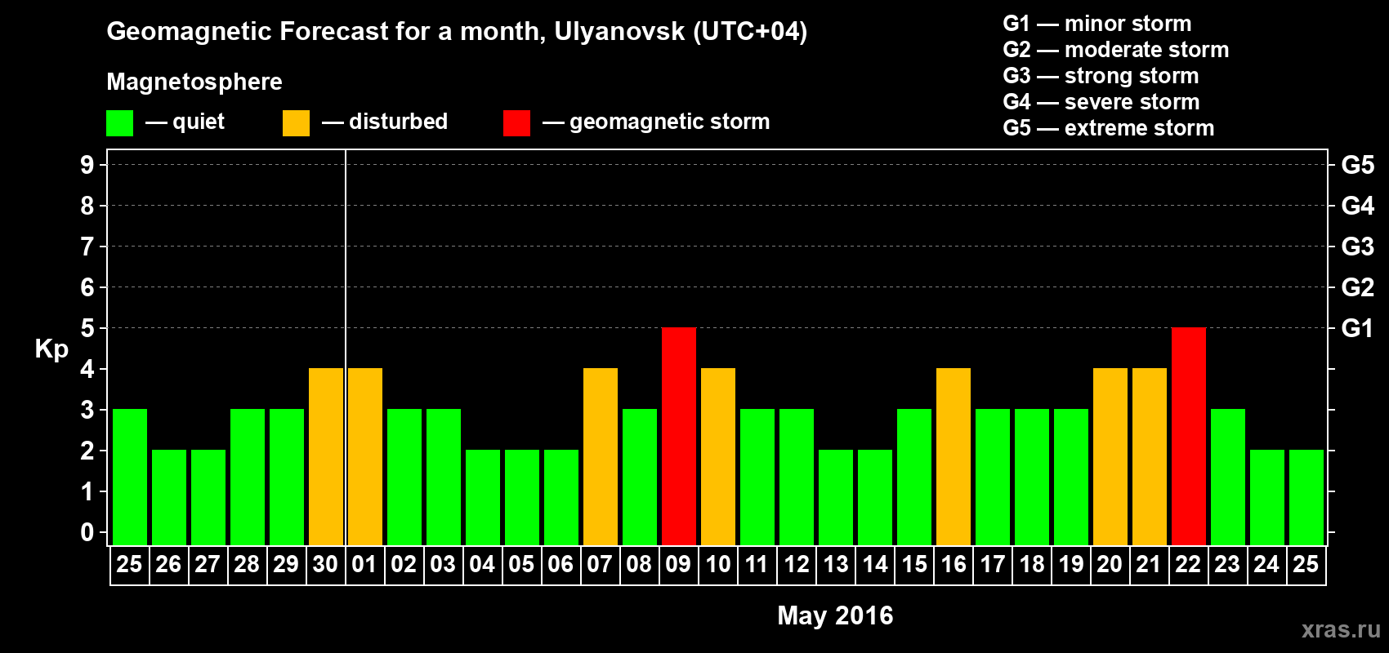Click the 'G3 — strong storm' legend line

tap(1101, 76)
